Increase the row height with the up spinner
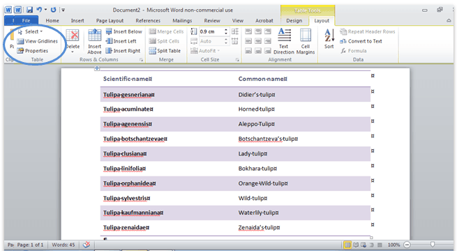Screen dimensions: 457x251 (226, 30)
